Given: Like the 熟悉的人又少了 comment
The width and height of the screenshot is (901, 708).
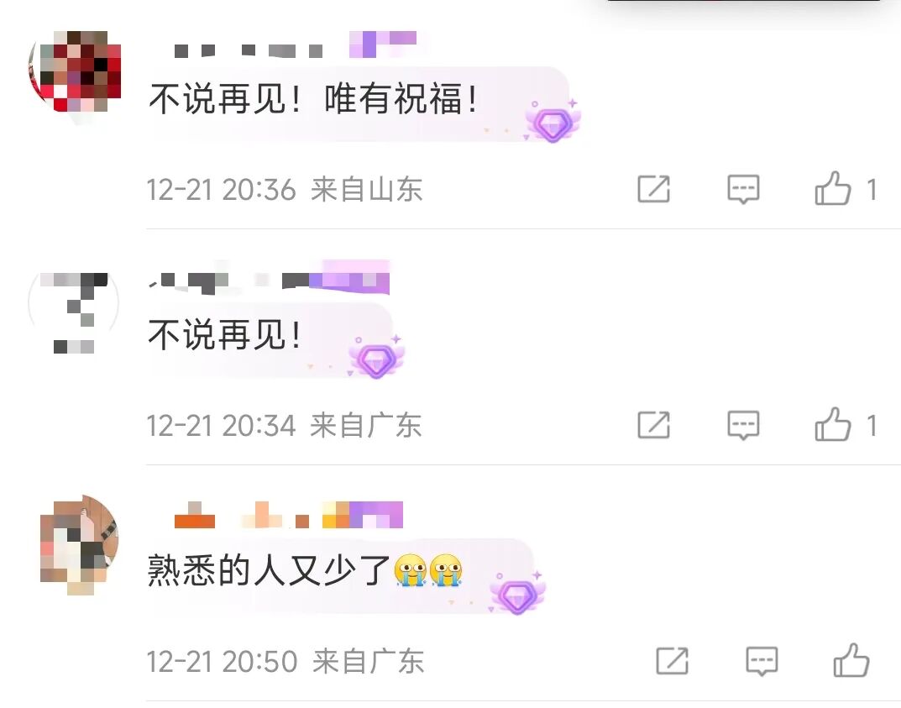Looking at the screenshot, I should 851,660.
